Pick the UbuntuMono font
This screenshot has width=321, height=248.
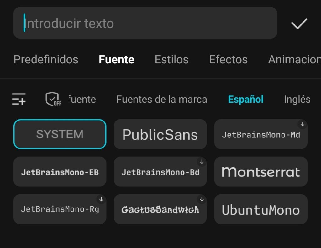(260, 209)
